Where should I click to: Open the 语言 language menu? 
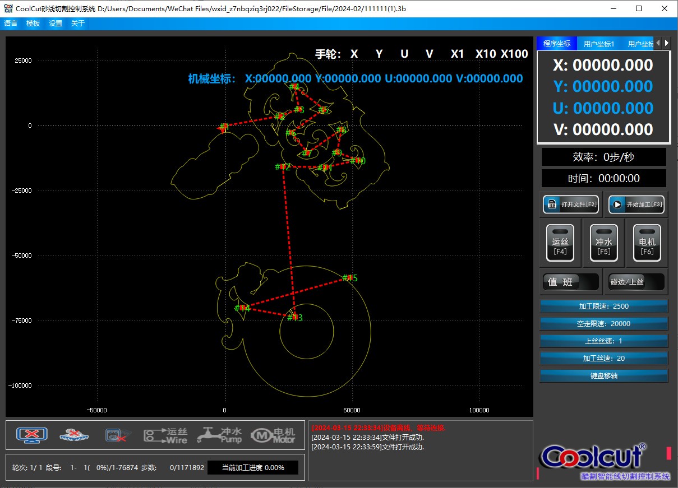click(11, 24)
